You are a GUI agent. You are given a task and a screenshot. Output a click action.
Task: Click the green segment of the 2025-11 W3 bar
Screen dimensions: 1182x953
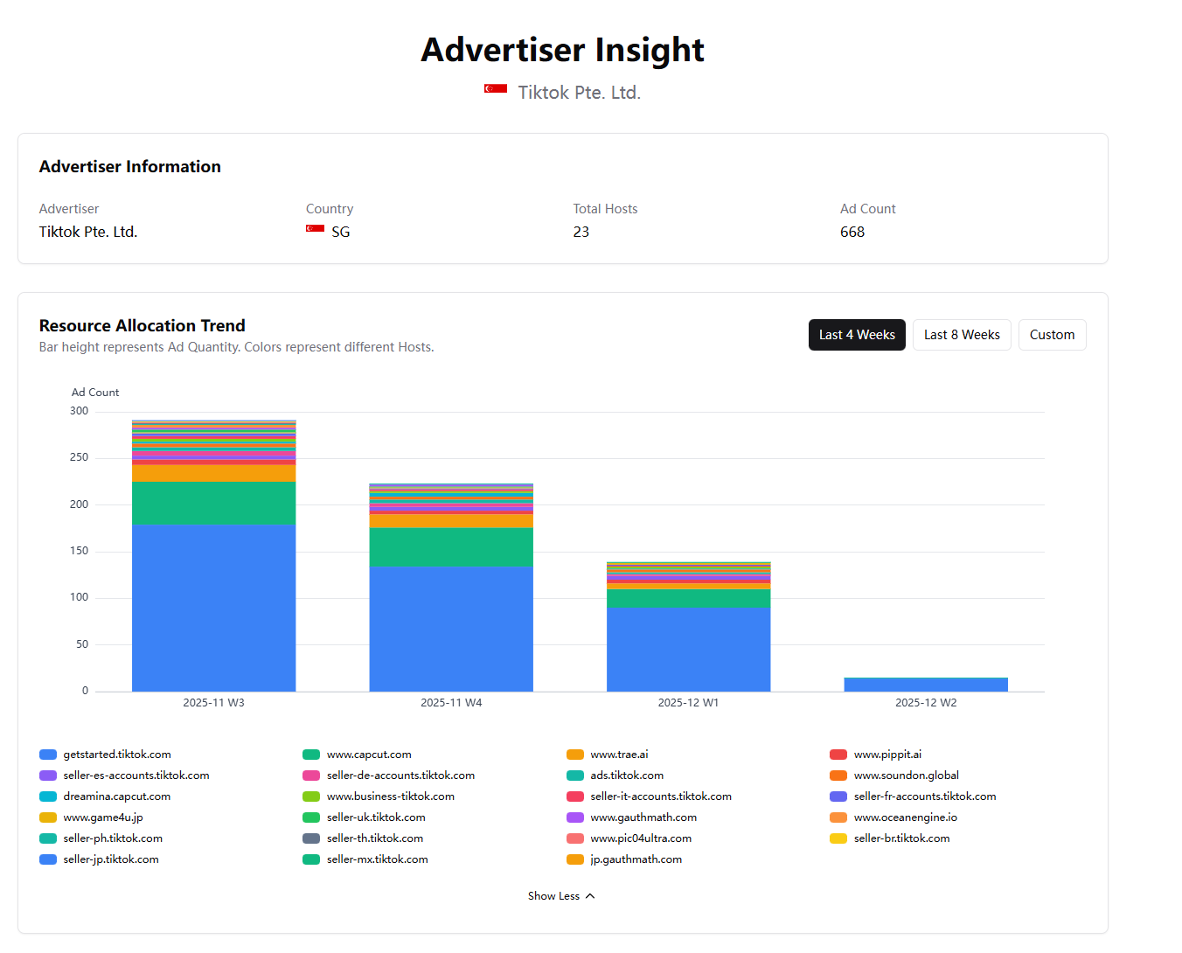pyautogui.click(x=213, y=503)
